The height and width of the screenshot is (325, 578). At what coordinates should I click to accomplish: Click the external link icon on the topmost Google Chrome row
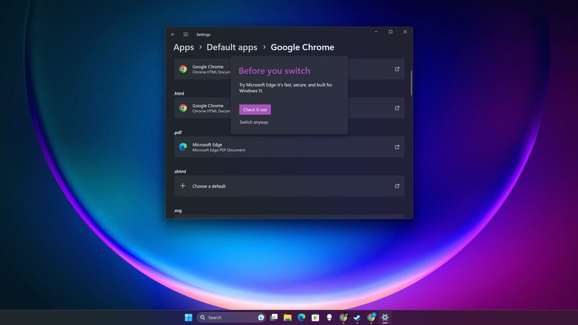click(x=396, y=69)
